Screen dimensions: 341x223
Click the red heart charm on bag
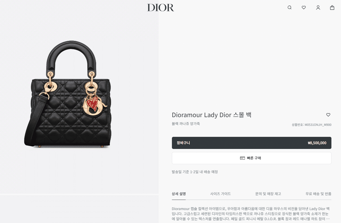tap(93, 103)
